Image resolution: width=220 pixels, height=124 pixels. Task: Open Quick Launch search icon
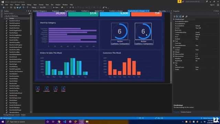coord(207,1)
